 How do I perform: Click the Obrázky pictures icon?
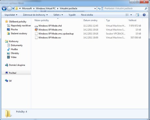8,53
